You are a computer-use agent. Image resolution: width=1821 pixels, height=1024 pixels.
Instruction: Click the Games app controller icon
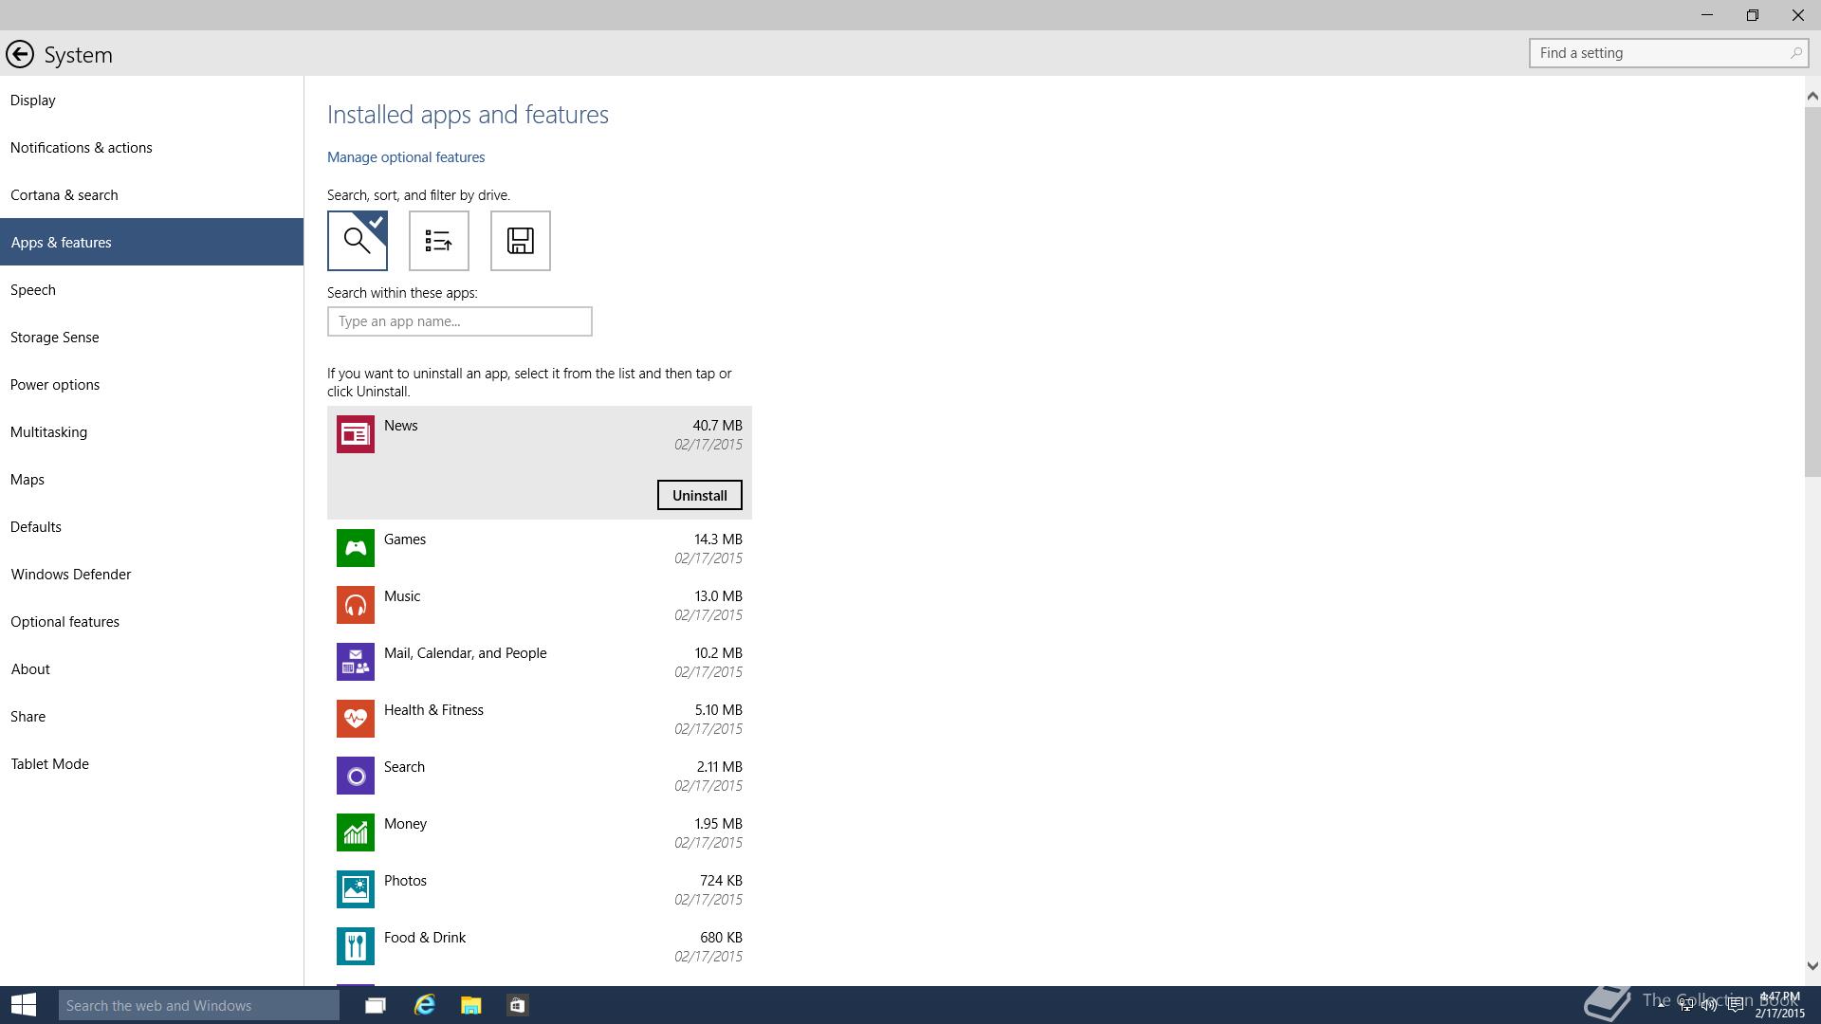point(356,548)
